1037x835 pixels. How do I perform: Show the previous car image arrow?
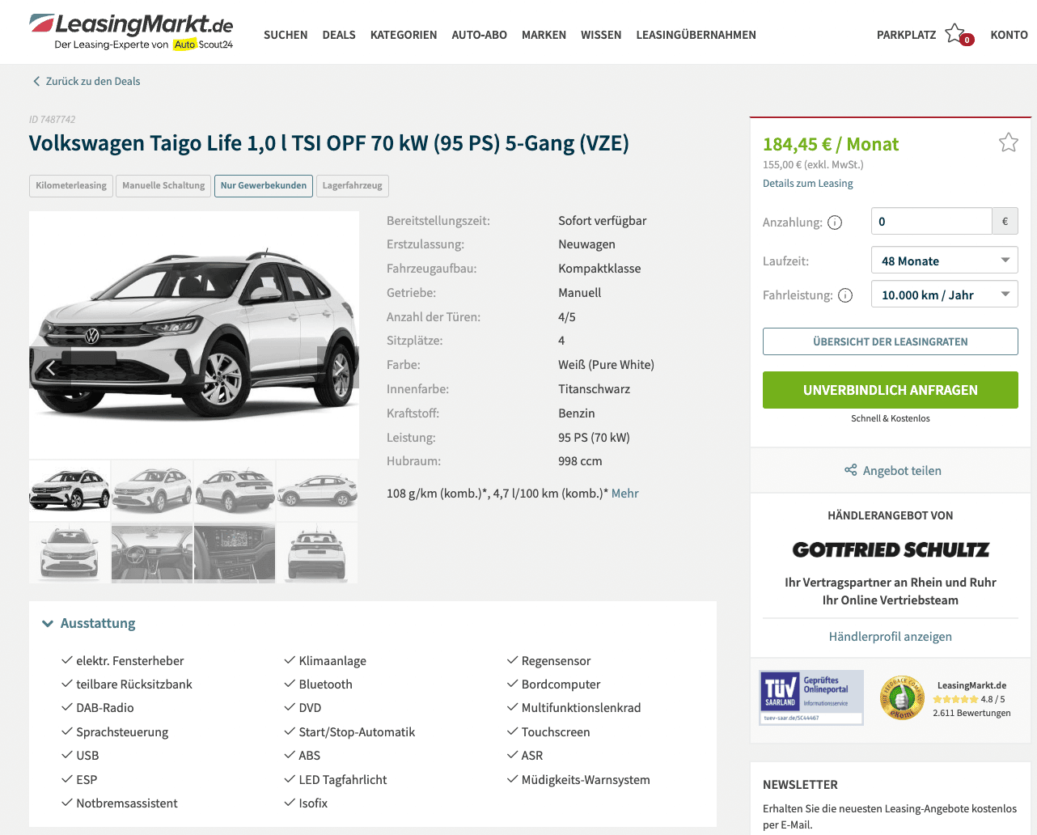pyautogui.click(x=50, y=368)
